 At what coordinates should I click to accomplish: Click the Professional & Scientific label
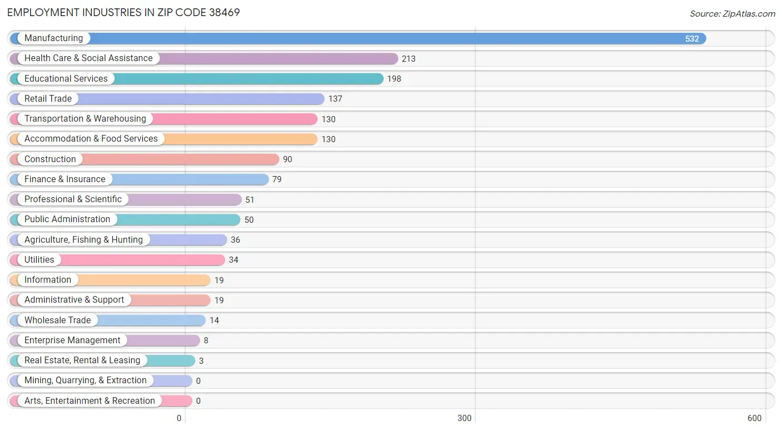pos(73,199)
